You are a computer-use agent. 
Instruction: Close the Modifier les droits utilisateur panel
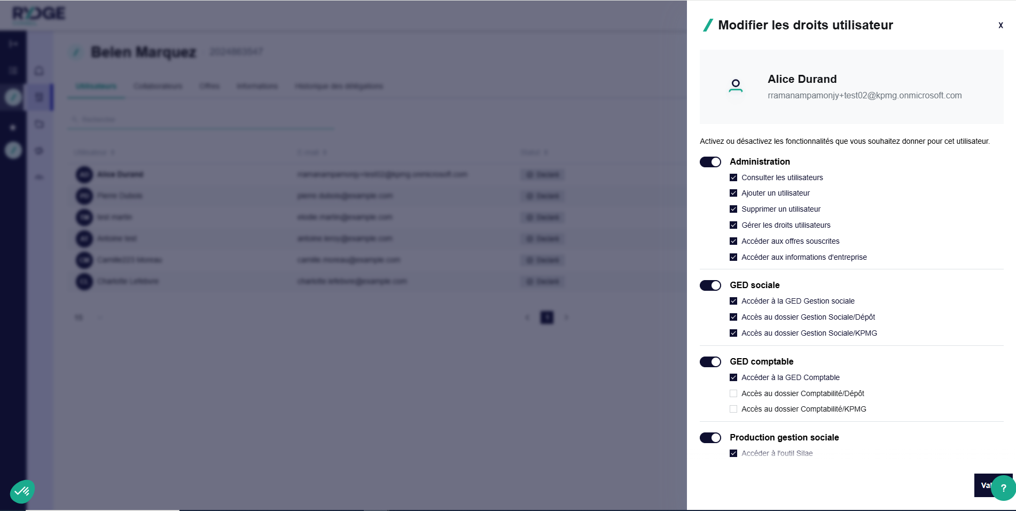(x=1001, y=25)
